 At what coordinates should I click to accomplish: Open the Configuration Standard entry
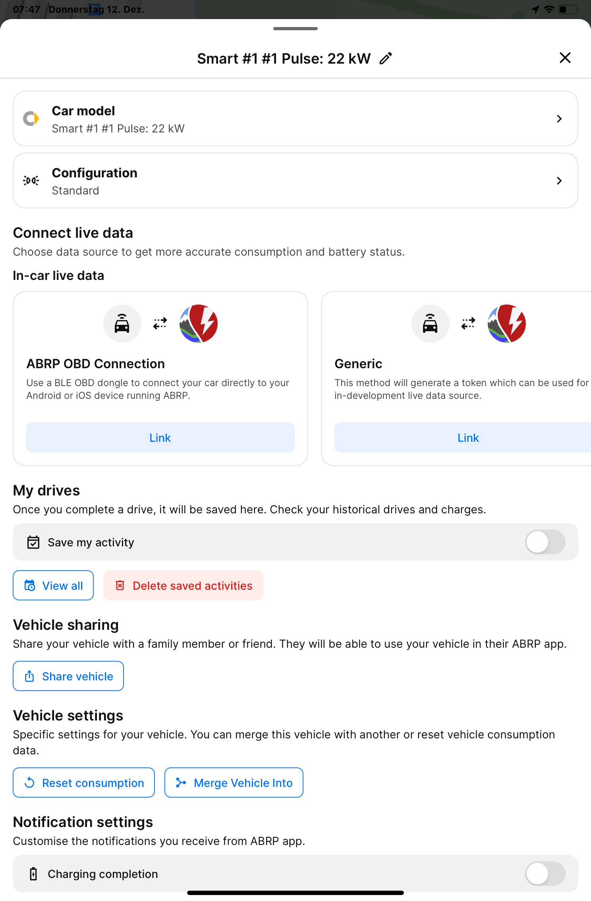(x=278, y=181)
